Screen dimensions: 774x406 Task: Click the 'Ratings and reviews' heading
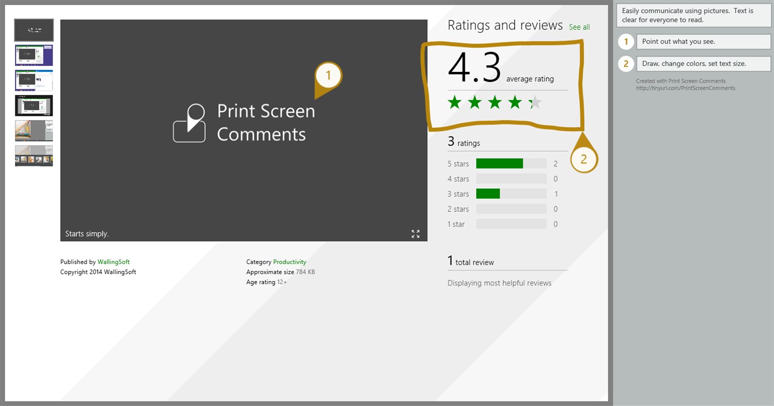point(505,25)
